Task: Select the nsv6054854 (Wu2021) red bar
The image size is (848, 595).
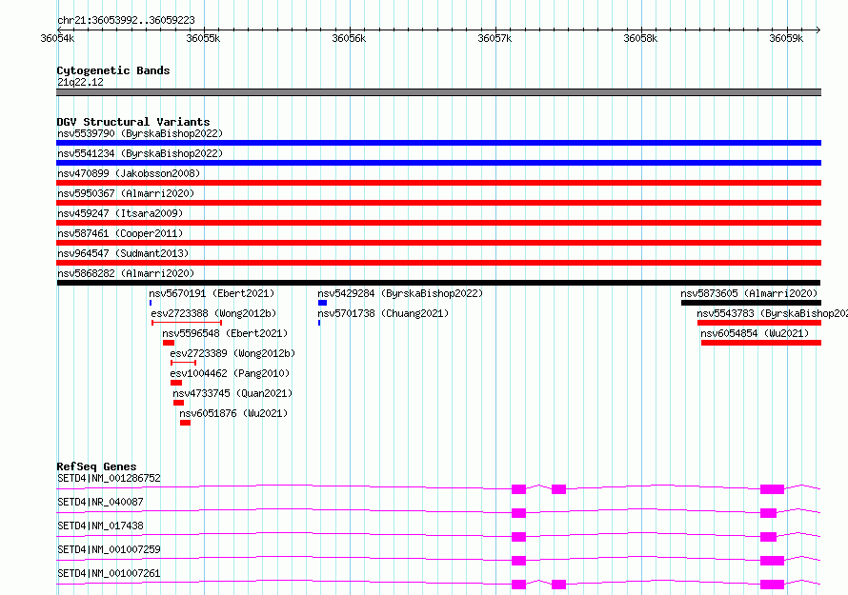Action: coord(761,343)
